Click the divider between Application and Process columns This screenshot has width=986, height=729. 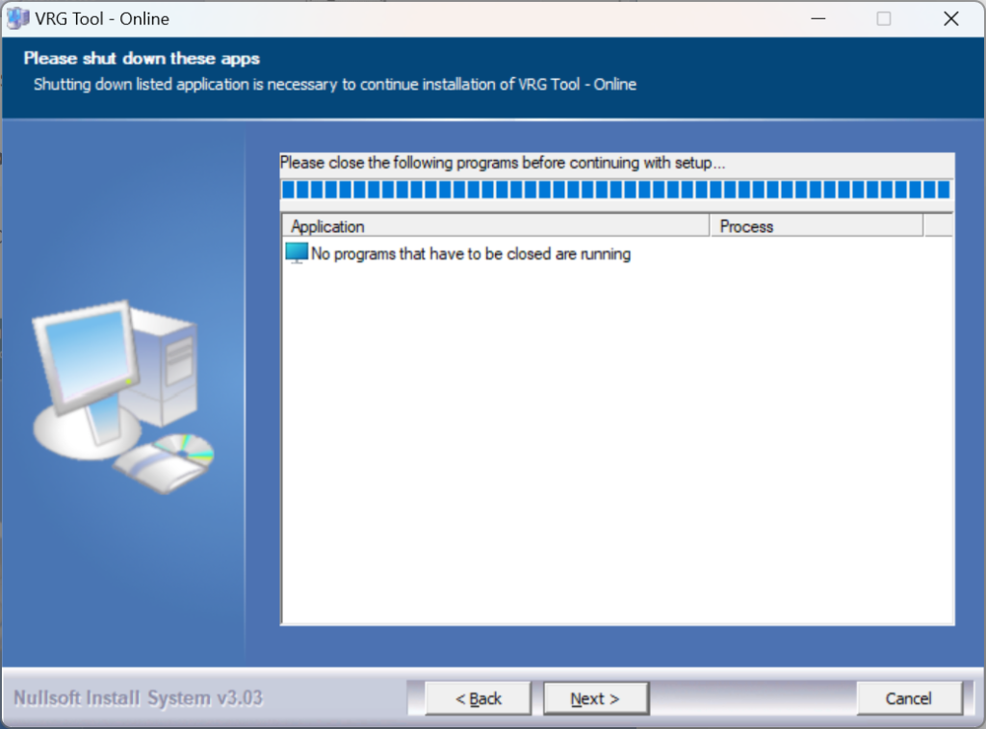click(710, 226)
